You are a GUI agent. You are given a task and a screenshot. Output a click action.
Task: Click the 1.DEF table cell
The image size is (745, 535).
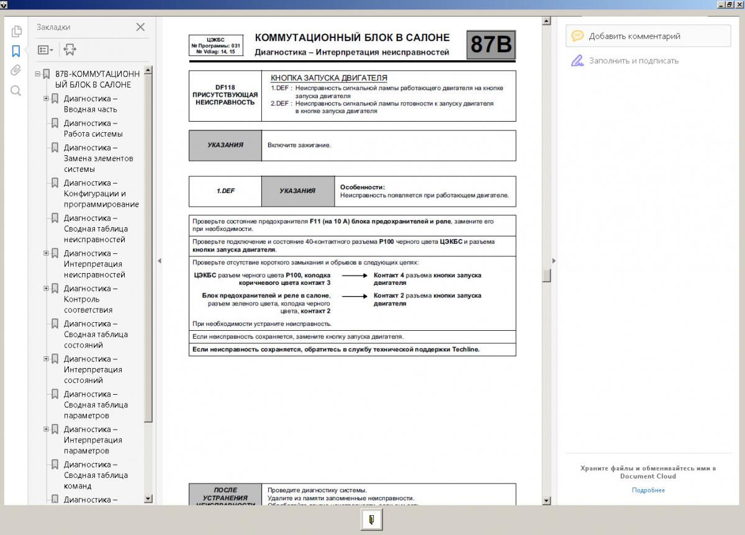coord(225,191)
